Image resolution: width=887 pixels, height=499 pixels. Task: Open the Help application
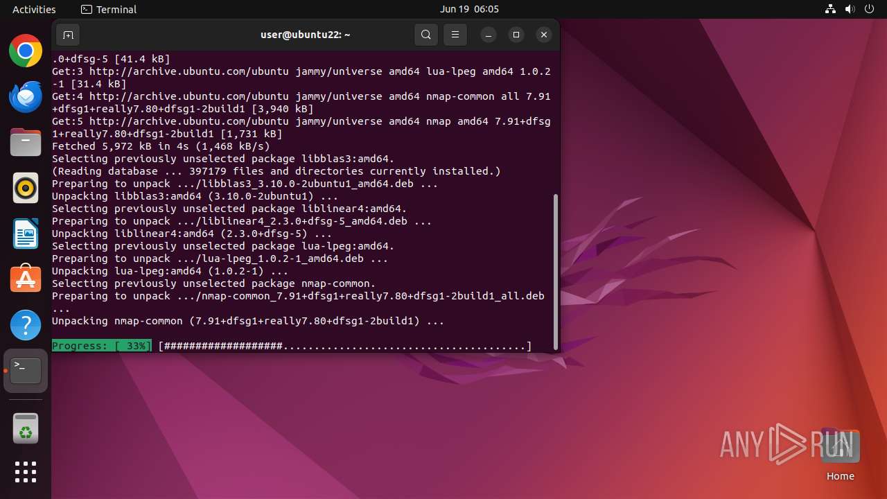coord(26,324)
